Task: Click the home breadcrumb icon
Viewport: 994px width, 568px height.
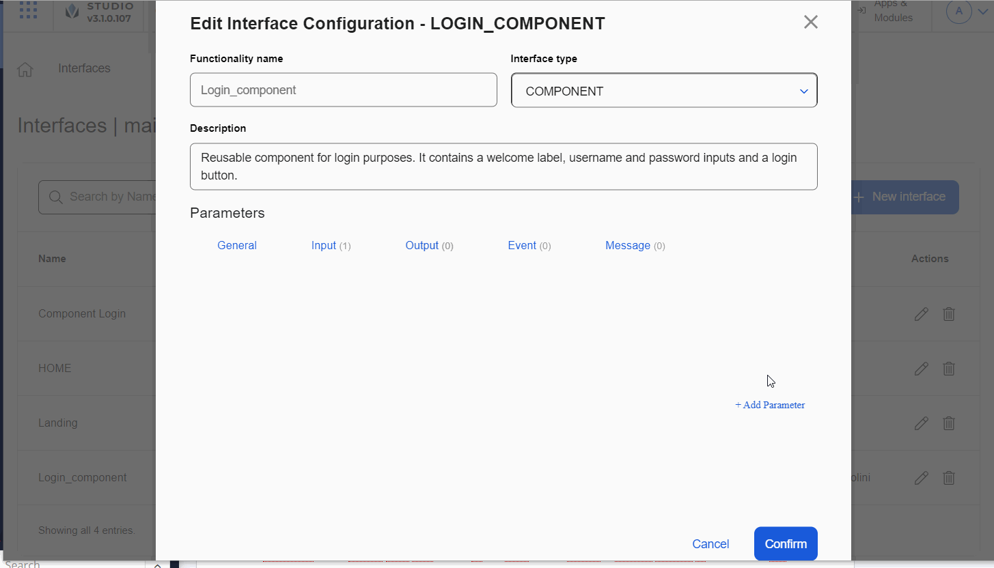Action: [25, 69]
